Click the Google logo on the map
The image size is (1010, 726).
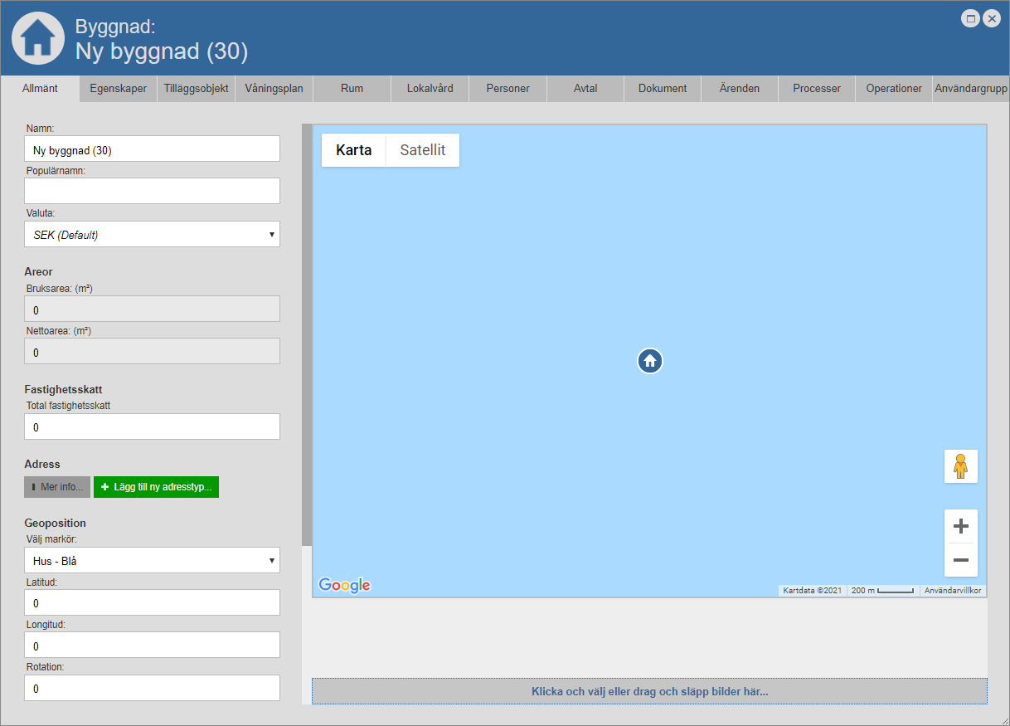(344, 585)
